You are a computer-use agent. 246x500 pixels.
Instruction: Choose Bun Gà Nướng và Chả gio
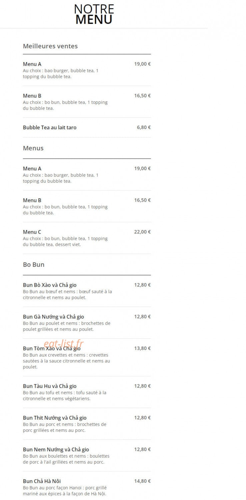tap(87, 323)
